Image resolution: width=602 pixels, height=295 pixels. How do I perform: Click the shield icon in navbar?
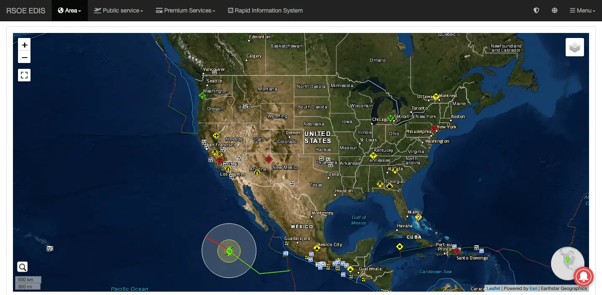coord(536,10)
